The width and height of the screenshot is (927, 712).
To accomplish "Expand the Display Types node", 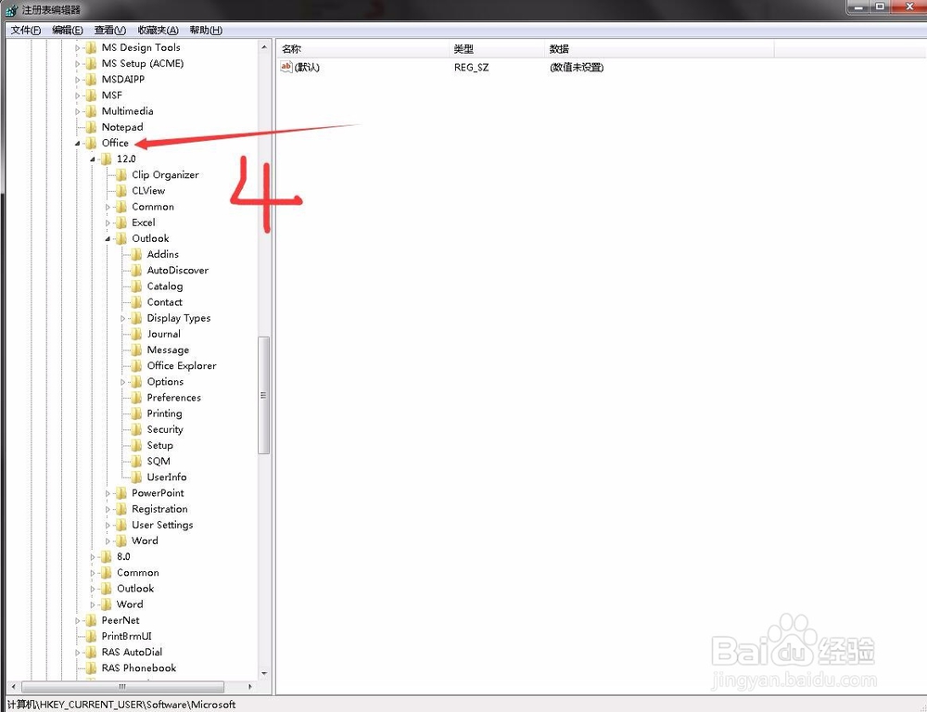I will click(x=123, y=318).
